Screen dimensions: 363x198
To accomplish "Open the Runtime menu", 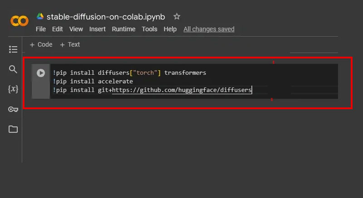I will (123, 29).
